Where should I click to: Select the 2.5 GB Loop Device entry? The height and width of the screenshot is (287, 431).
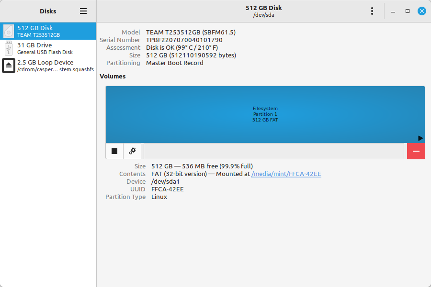pos(48,66)
